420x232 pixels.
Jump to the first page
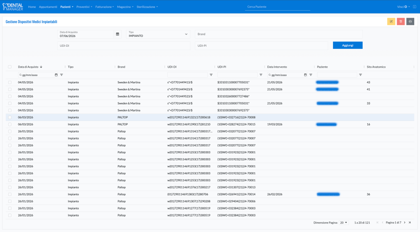pos(377,223)
